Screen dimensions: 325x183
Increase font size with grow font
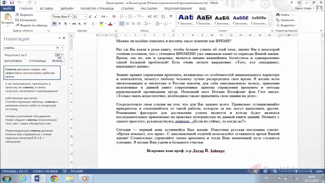90,17
